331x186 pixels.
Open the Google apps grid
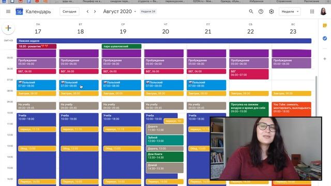[312, 11]
